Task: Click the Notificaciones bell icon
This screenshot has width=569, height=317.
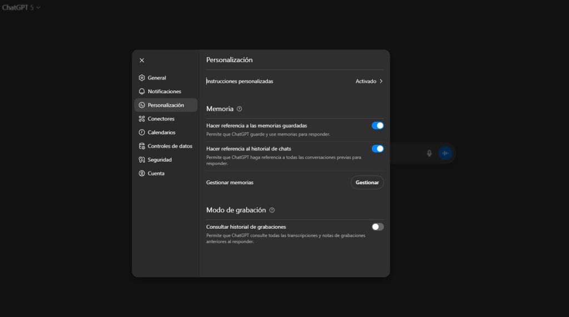Action: pyautogui.click(x=142, y=92)
